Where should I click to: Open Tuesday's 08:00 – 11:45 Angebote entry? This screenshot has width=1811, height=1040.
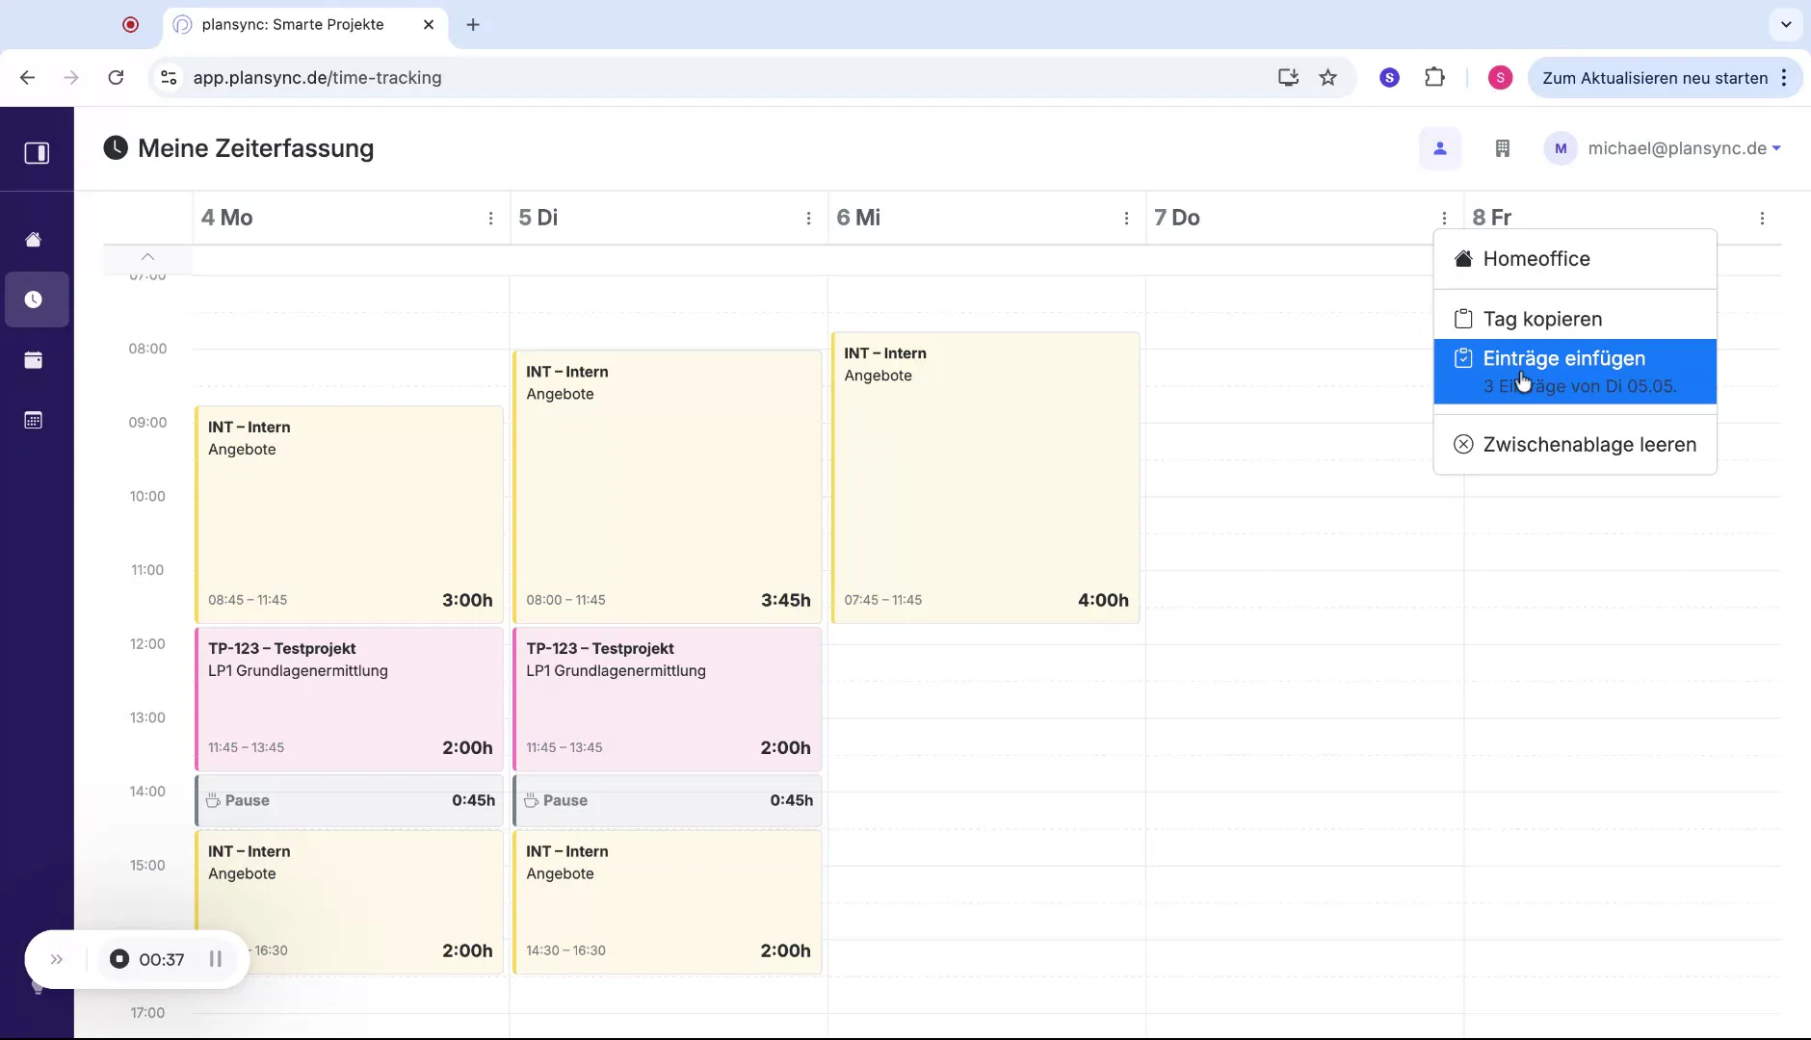(x=668, y=487)
